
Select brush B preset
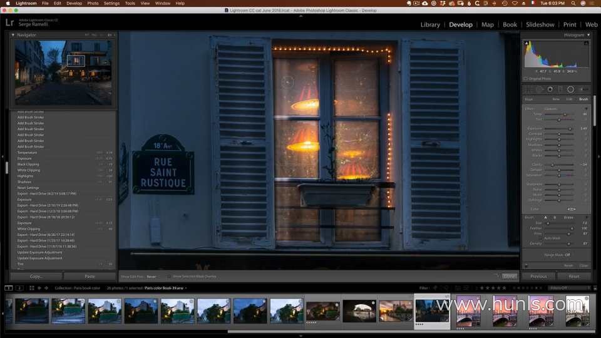555,217
